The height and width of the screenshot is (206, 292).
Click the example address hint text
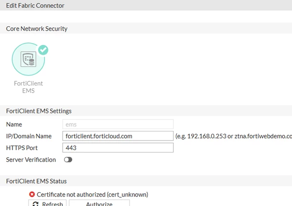point(234,136)
